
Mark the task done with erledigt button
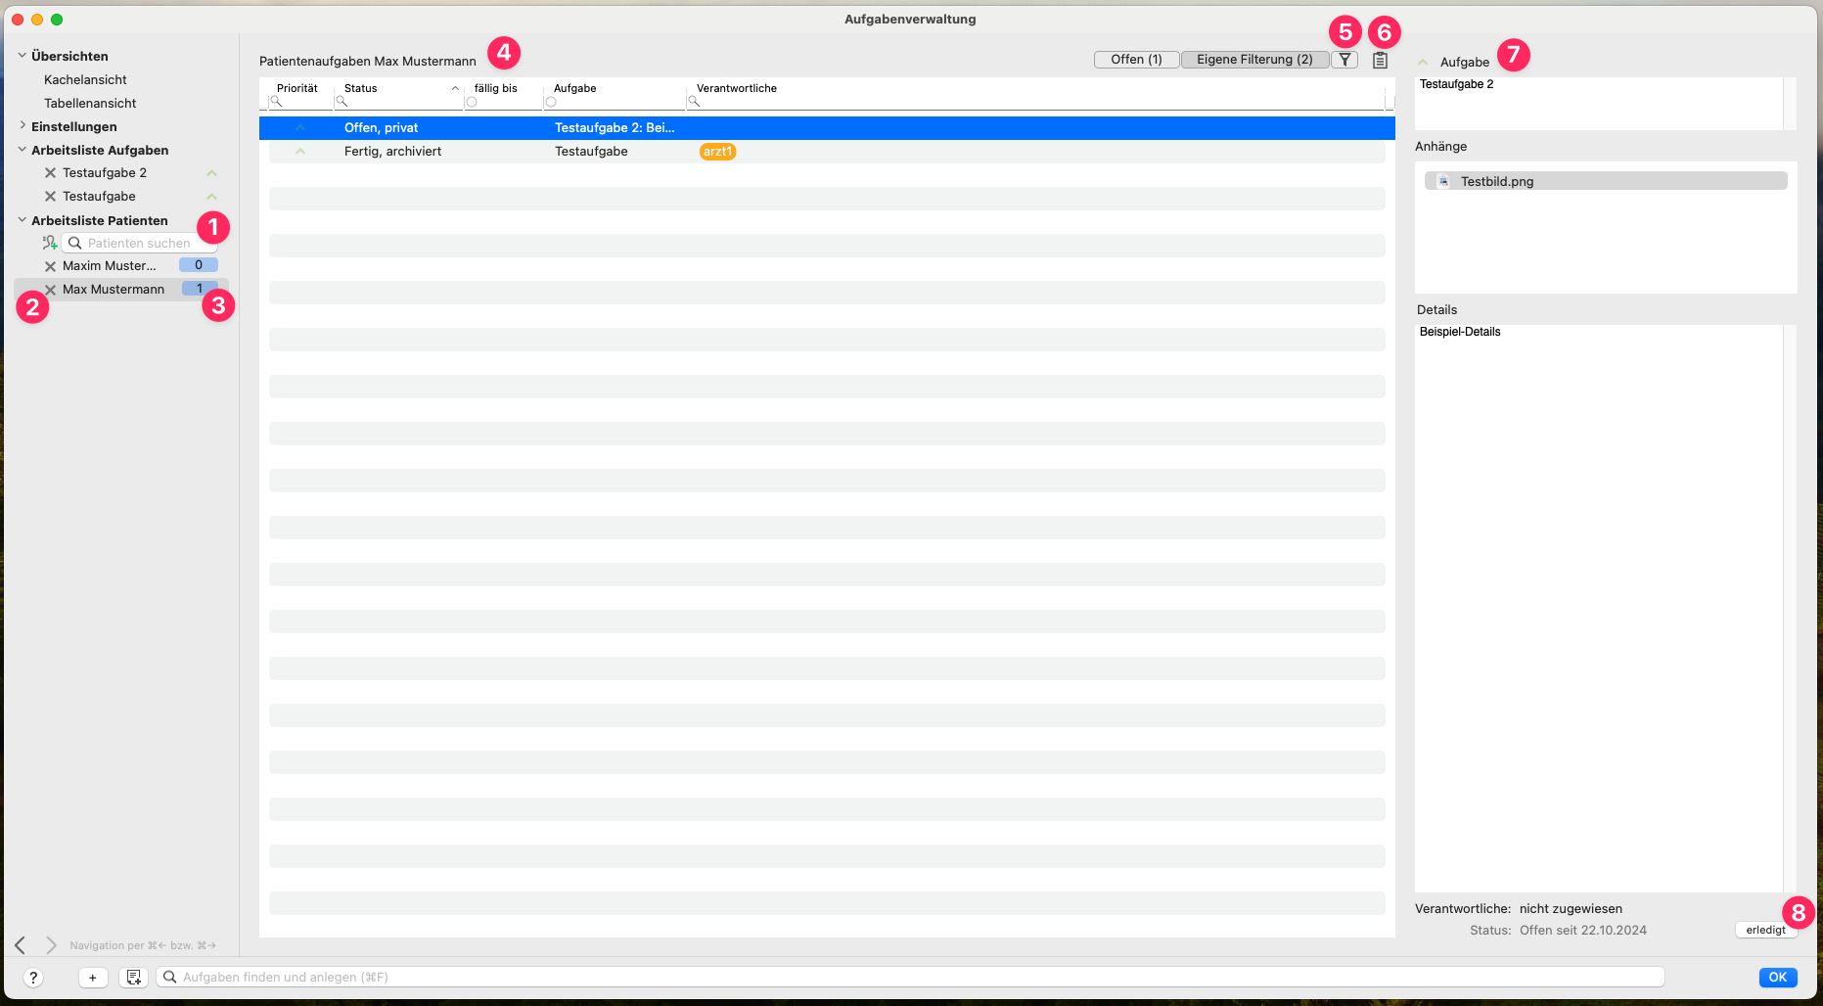[1765, 930]
